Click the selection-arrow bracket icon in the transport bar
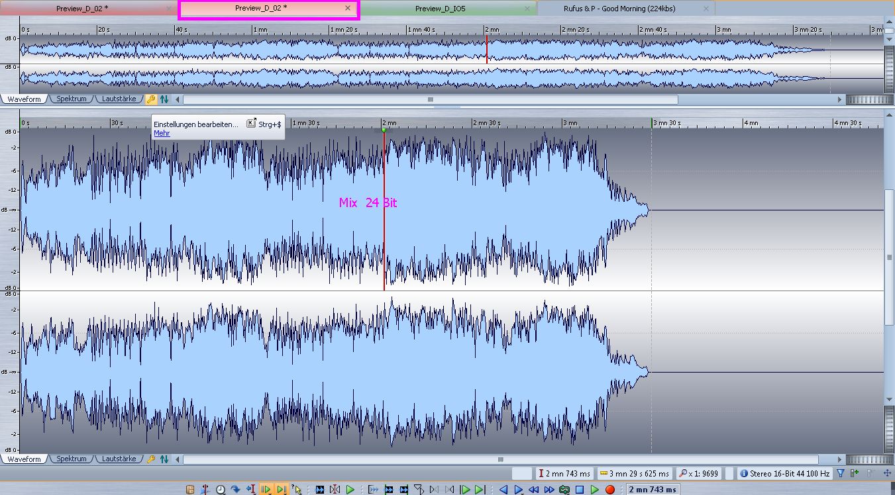 coord(373,490)
